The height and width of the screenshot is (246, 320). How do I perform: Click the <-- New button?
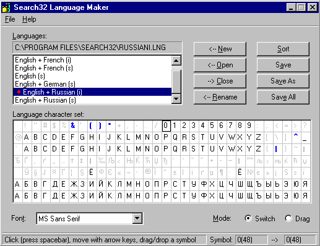220,49
